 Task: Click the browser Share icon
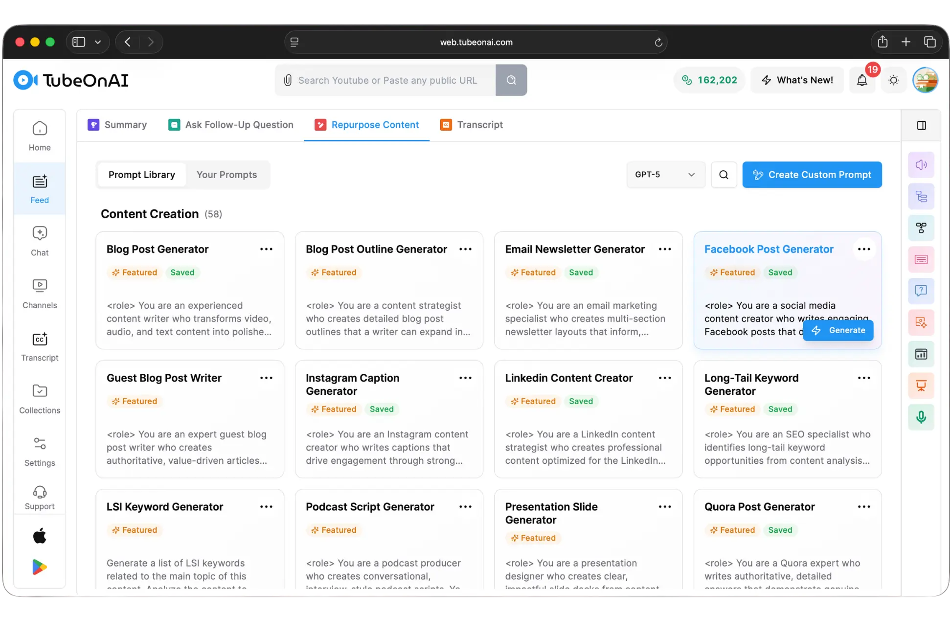coord(882,42)
